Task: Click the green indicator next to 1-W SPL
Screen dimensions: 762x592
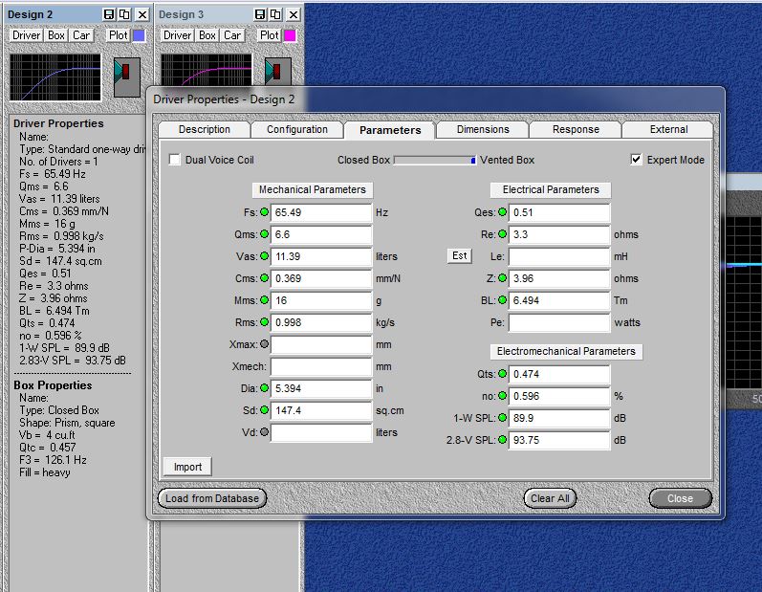Action: [503, 418]
